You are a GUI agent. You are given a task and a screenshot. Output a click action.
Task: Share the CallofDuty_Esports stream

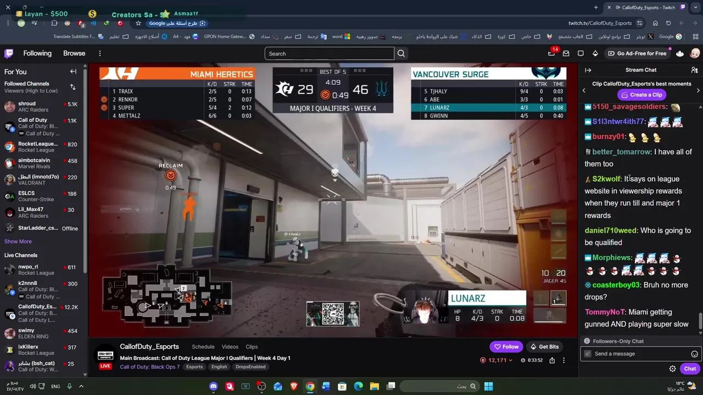552,360
